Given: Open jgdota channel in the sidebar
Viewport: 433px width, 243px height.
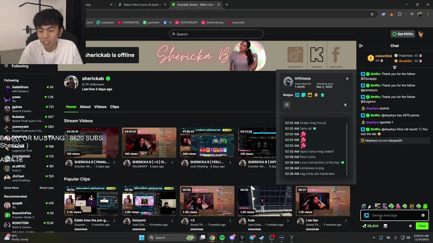Looking at the screenshot, I should pos(29,109).
